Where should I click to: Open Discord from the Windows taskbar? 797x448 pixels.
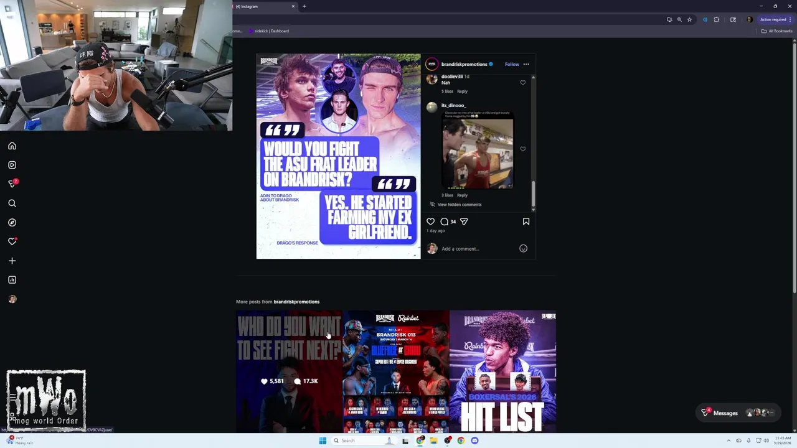coord(474,441)
